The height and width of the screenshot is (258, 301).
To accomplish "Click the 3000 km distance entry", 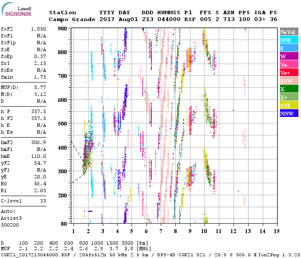I will click(x=127, y=243).
